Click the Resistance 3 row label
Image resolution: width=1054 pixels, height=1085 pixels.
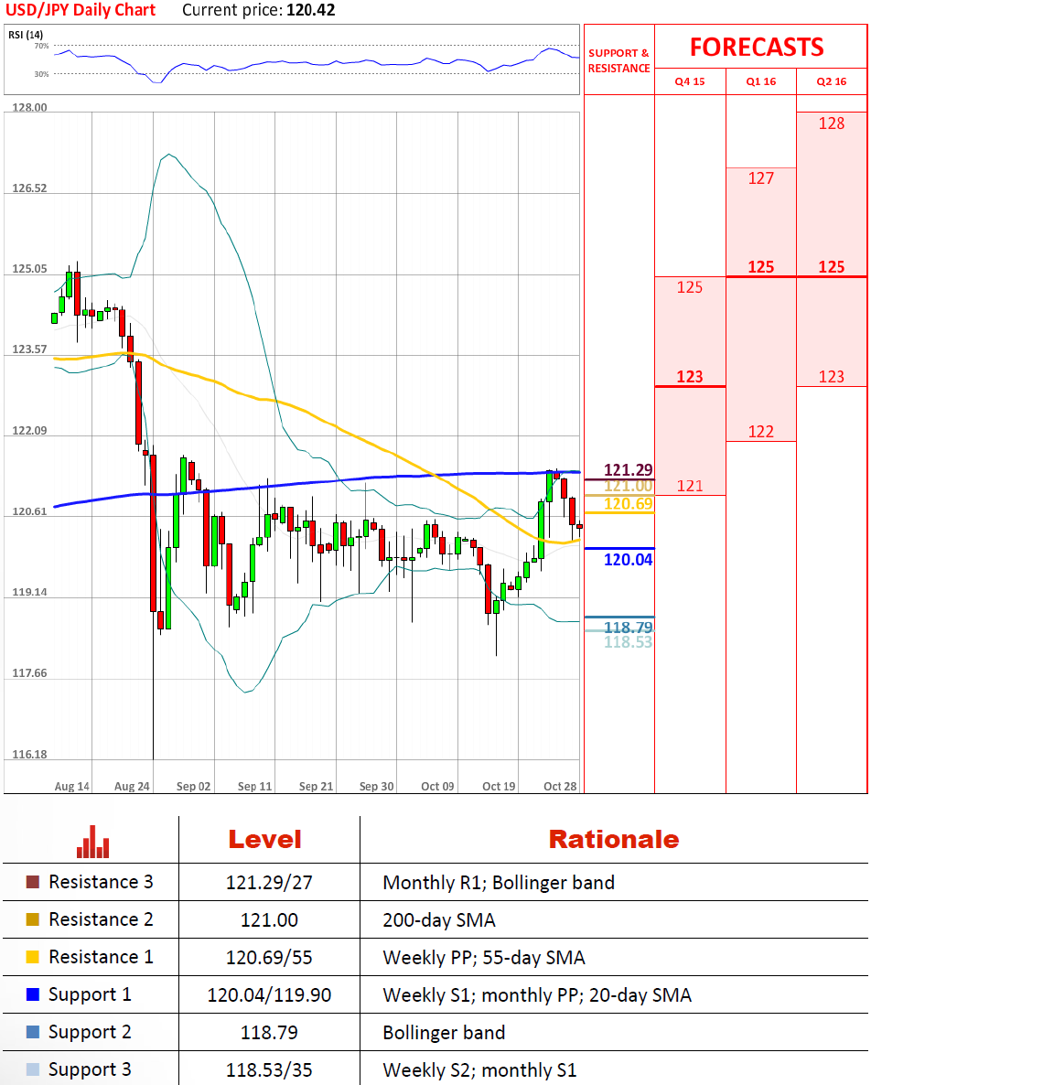point(101,882)
